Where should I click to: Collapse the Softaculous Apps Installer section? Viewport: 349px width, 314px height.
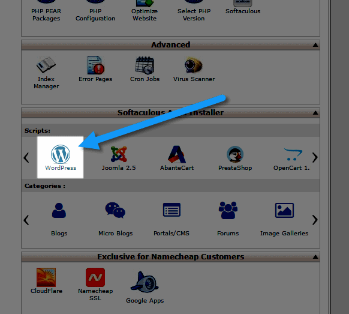point(315,113)
